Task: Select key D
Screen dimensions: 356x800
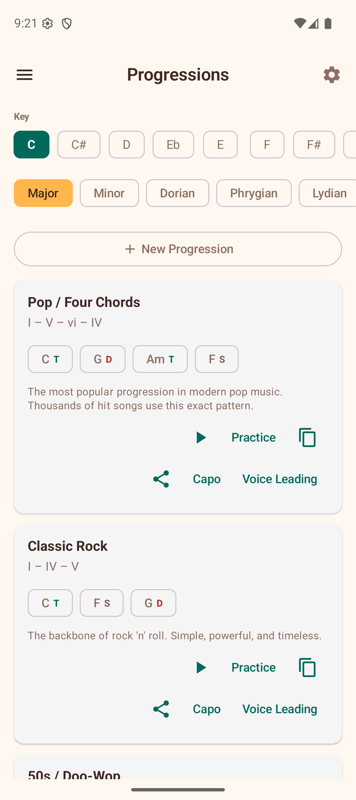Action: [127, 145]
